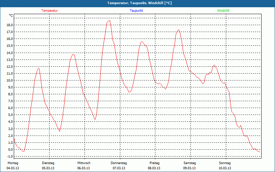Screen dimensions: 275x172
Task: Click the 17,0 y-axis value
Action: coord(10,32)
